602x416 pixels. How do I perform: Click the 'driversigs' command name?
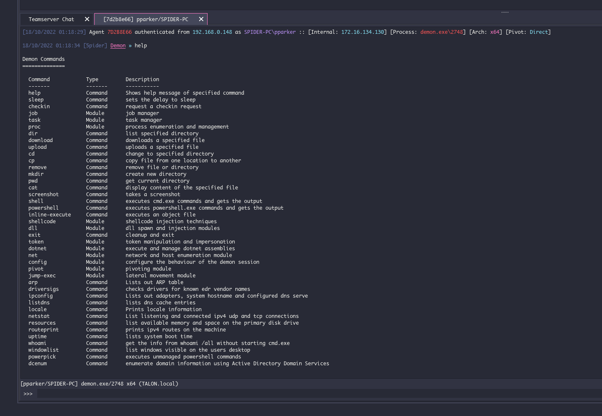point(44,289)
